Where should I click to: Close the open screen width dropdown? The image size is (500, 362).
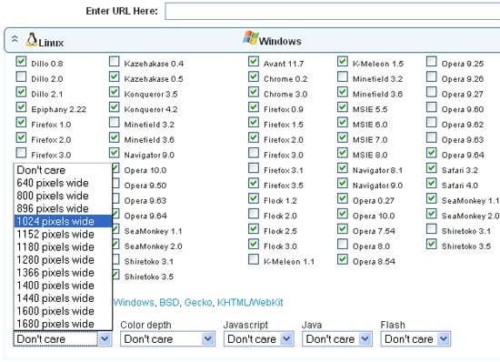(x=105, y=338)
